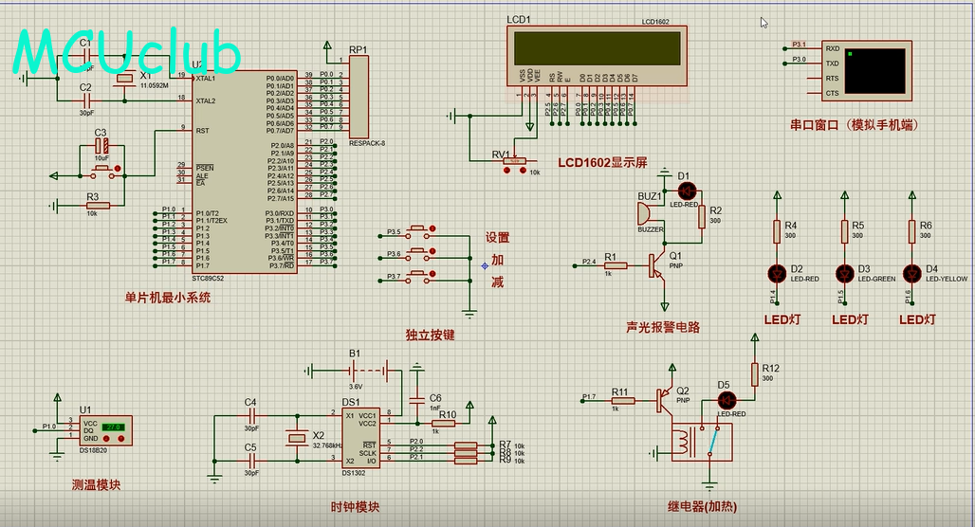Click the 继电器(加热) label
The image size is (975, 527).
(x=702, y=506)
